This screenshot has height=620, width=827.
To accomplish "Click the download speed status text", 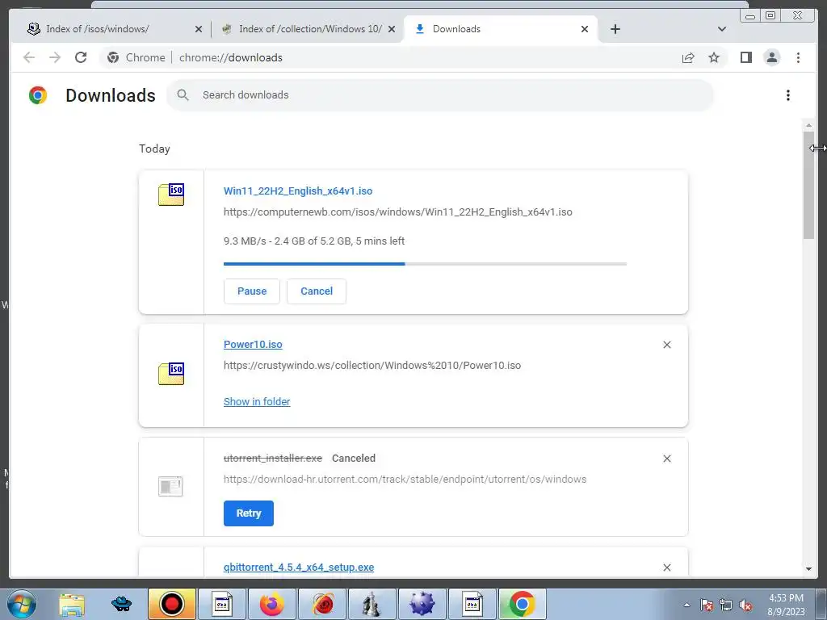I will coord(314,241).
